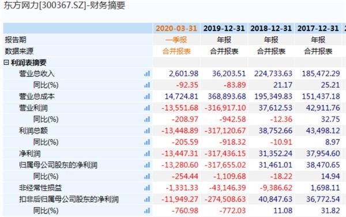Click chart icon next to 净利润

[147, 154]
